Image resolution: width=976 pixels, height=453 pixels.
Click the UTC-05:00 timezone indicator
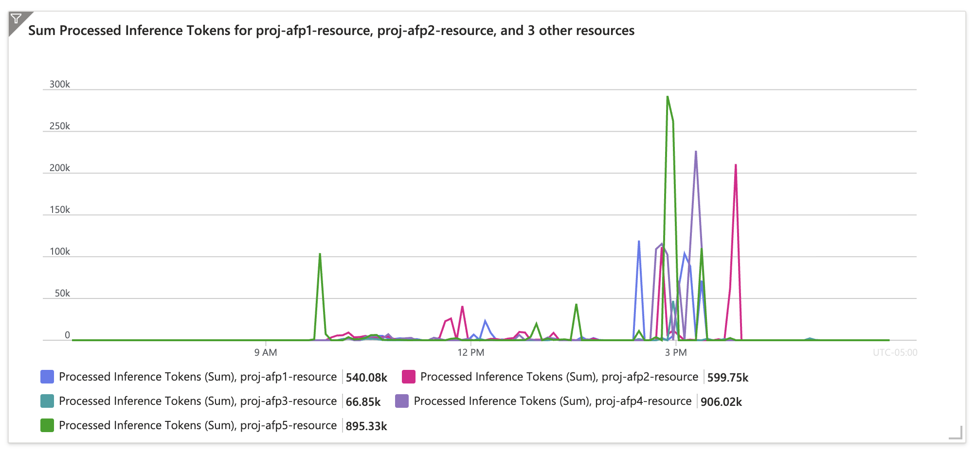click(896, 353)
